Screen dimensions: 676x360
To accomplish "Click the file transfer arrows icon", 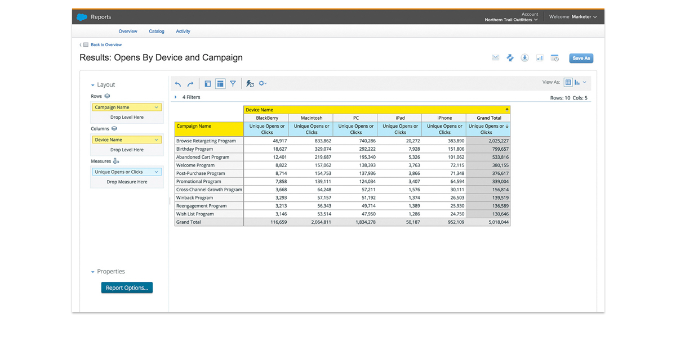I will click(510, 58).
